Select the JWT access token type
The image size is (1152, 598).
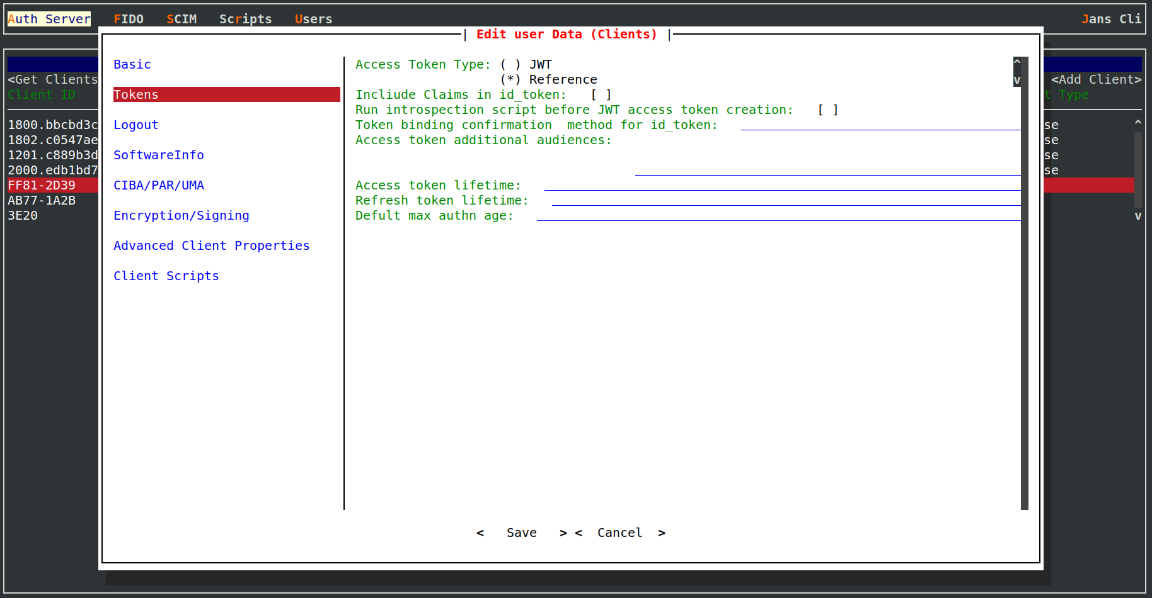coord(510,65)
